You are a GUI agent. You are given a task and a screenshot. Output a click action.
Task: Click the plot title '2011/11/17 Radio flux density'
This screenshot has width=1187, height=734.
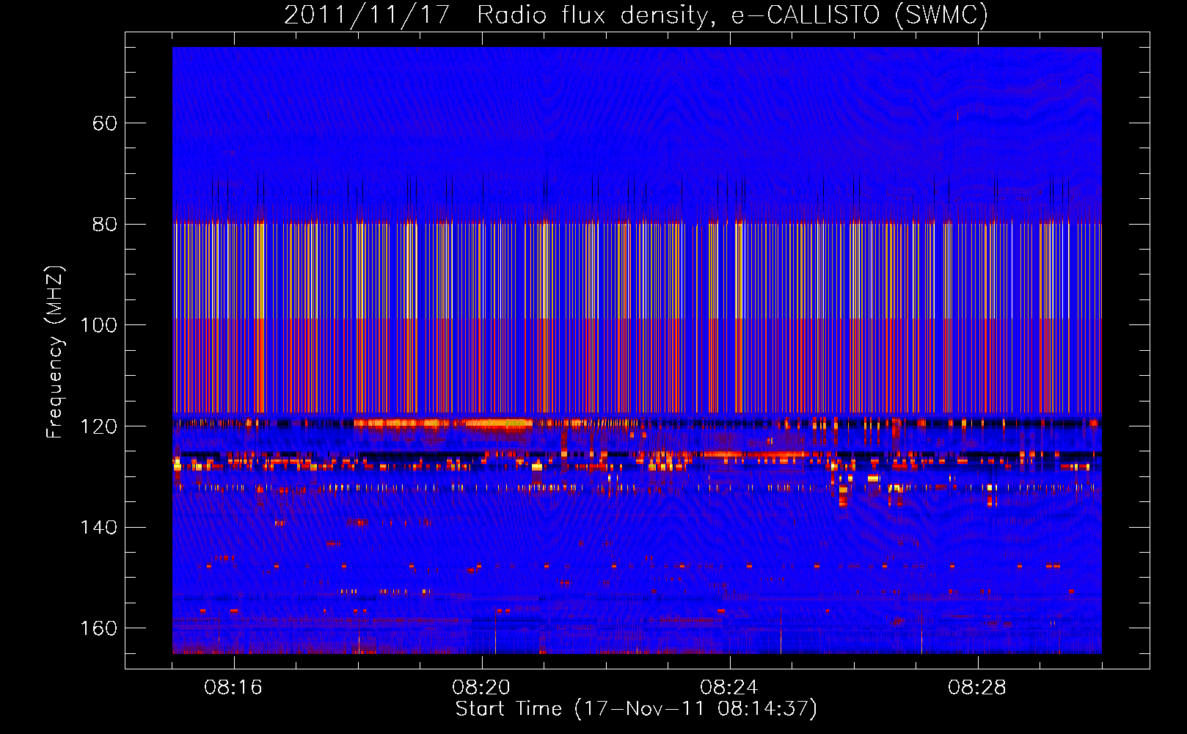pos(636,15)
